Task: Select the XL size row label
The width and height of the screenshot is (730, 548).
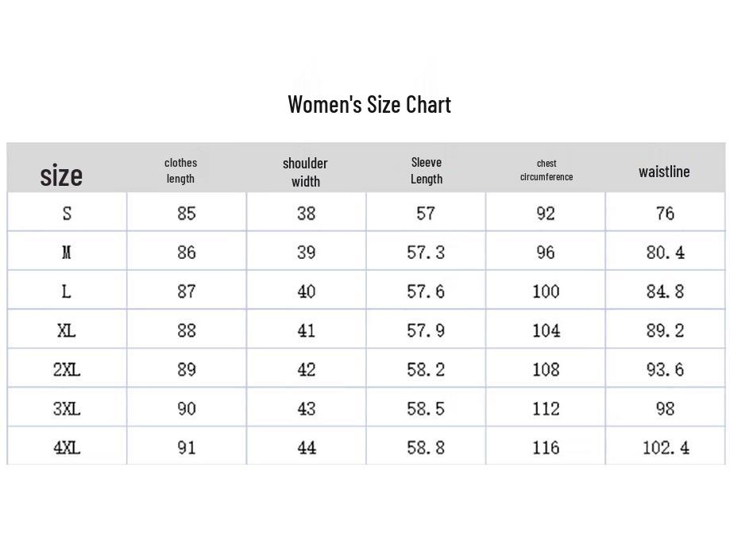Action: [x=67, y=330]
